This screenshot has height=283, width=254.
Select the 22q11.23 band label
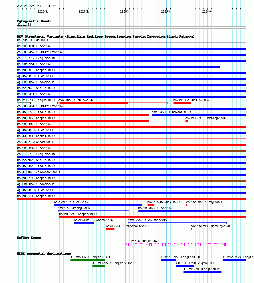24,25
